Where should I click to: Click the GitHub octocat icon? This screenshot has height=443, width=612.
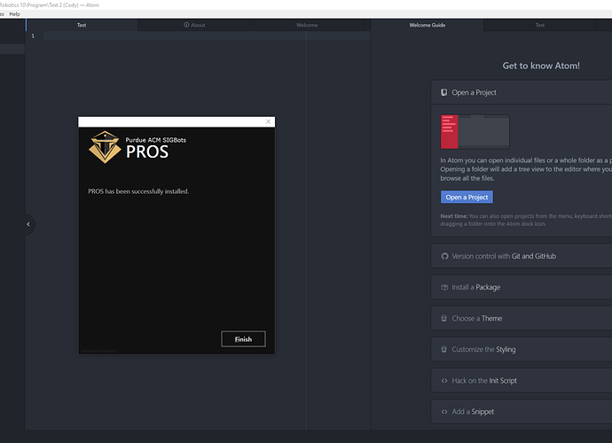(x=444, y=256)
